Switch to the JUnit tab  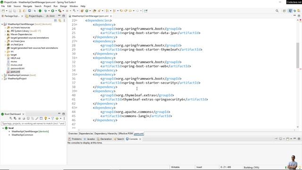click(x=50, y=16)
